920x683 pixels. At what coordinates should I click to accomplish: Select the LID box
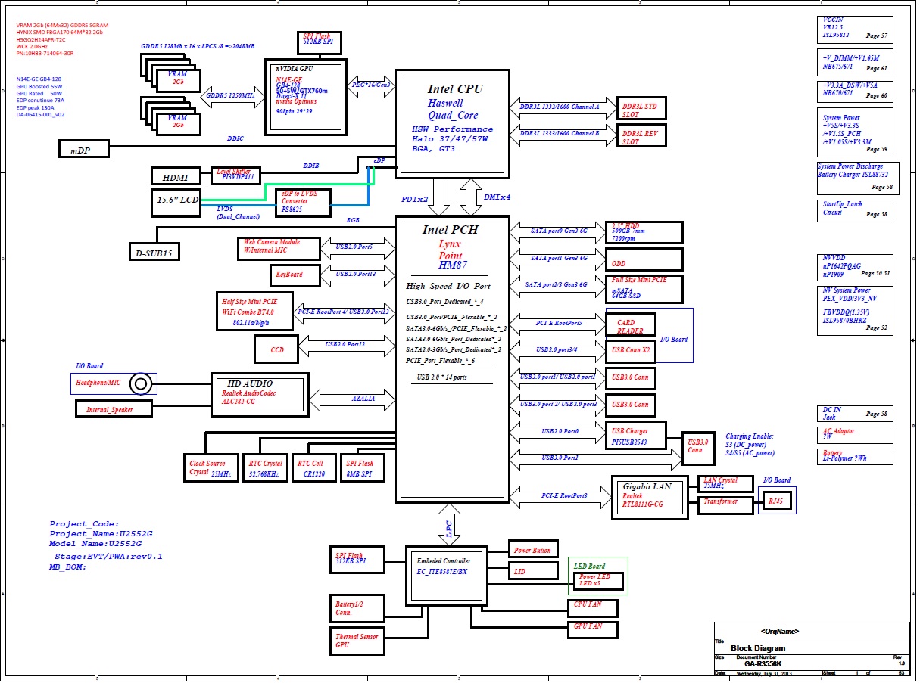pyautogui.click(x=532, y=572)
